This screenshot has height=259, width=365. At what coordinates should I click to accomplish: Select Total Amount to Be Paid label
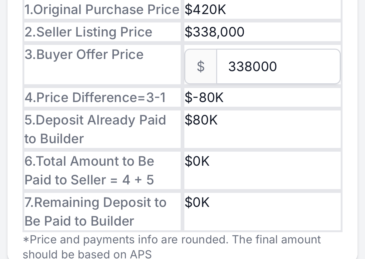90,170
